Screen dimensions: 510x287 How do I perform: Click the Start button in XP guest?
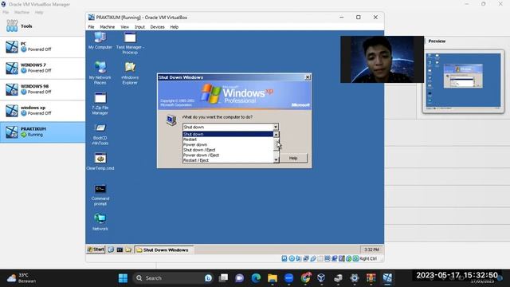[96, 250]
